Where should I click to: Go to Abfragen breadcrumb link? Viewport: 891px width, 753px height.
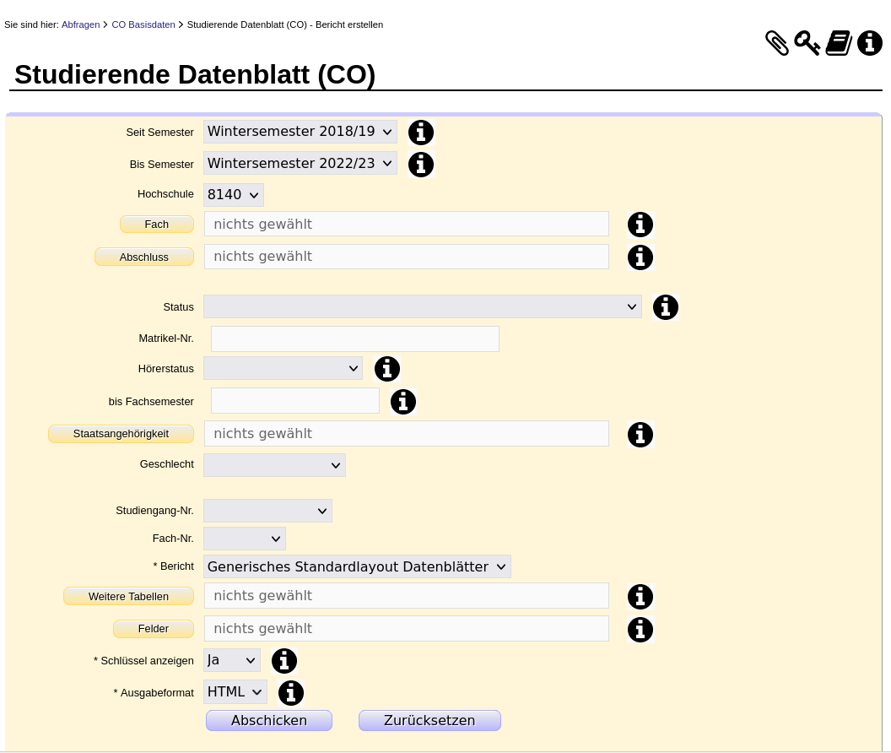coord(80,24)
